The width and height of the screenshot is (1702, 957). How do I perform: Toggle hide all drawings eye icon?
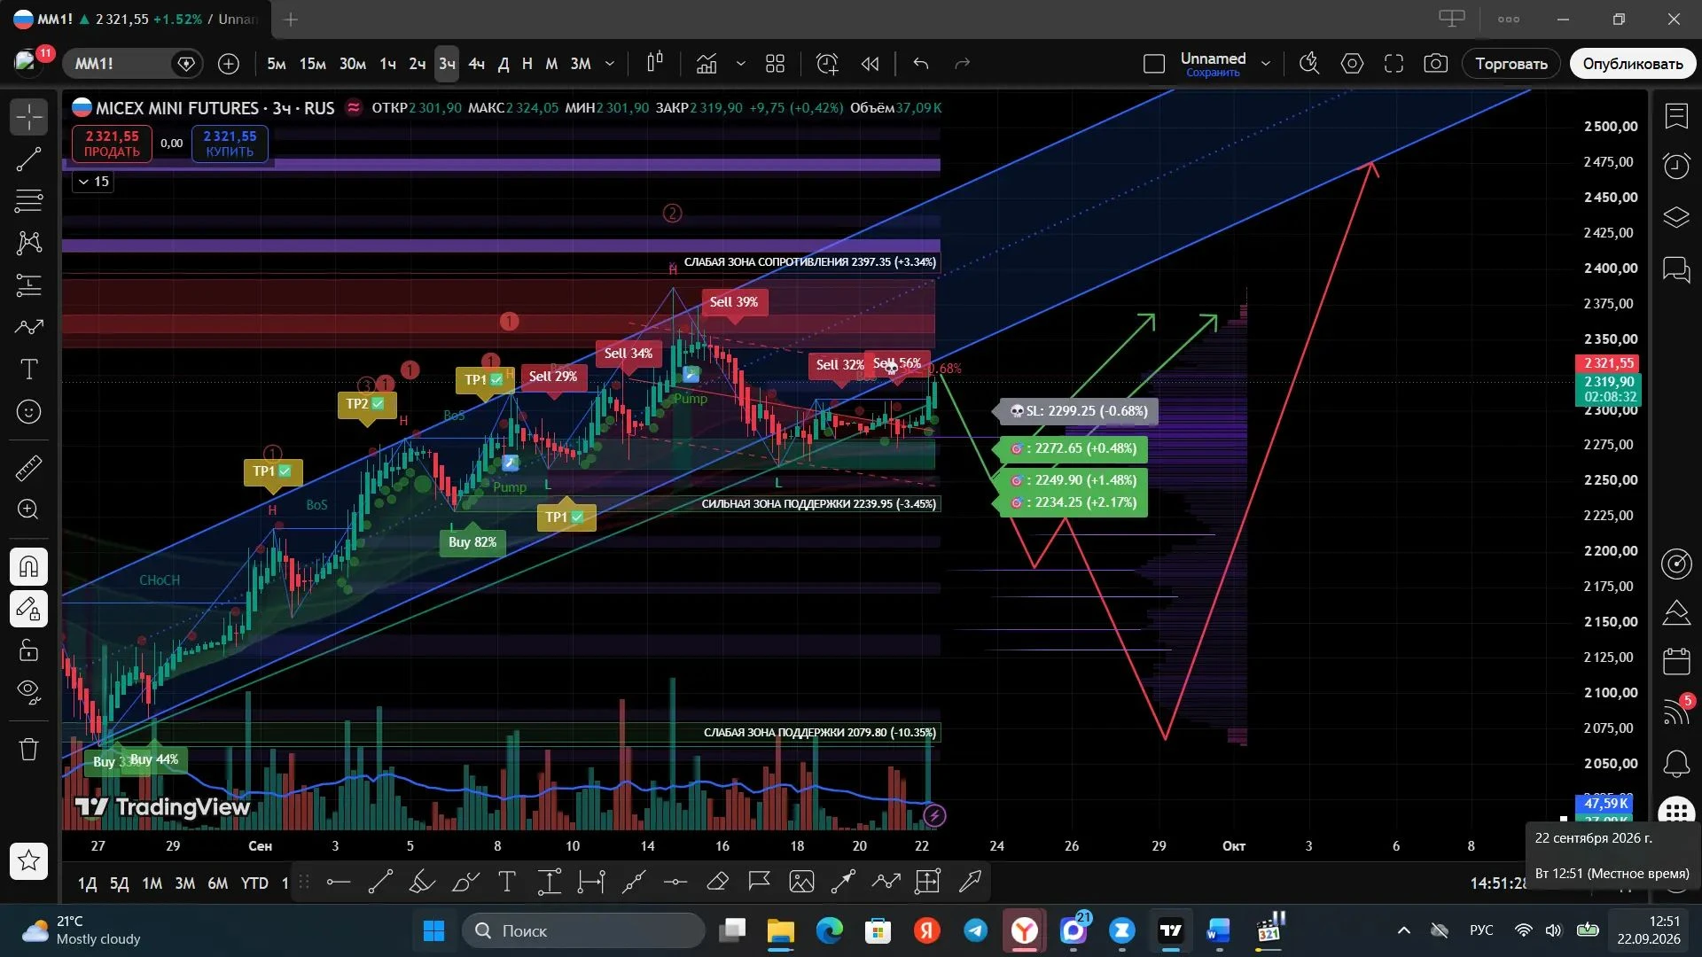(28, 692)
